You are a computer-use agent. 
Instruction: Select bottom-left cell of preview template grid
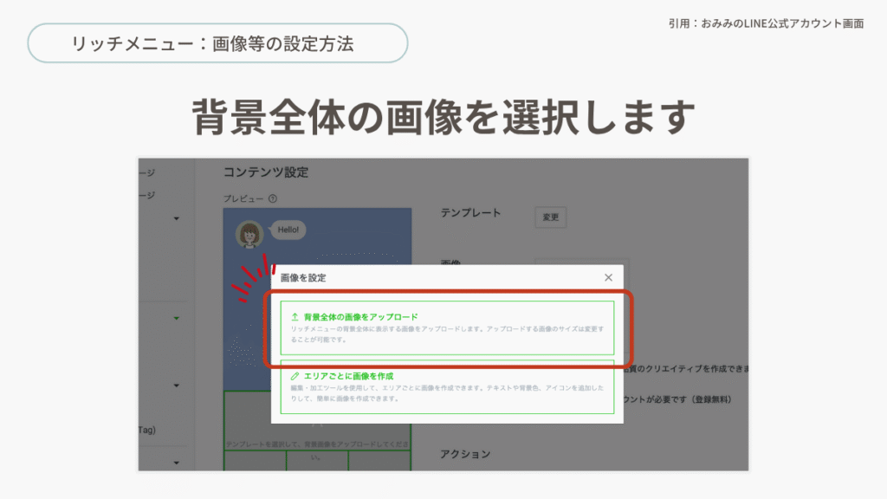255,462
